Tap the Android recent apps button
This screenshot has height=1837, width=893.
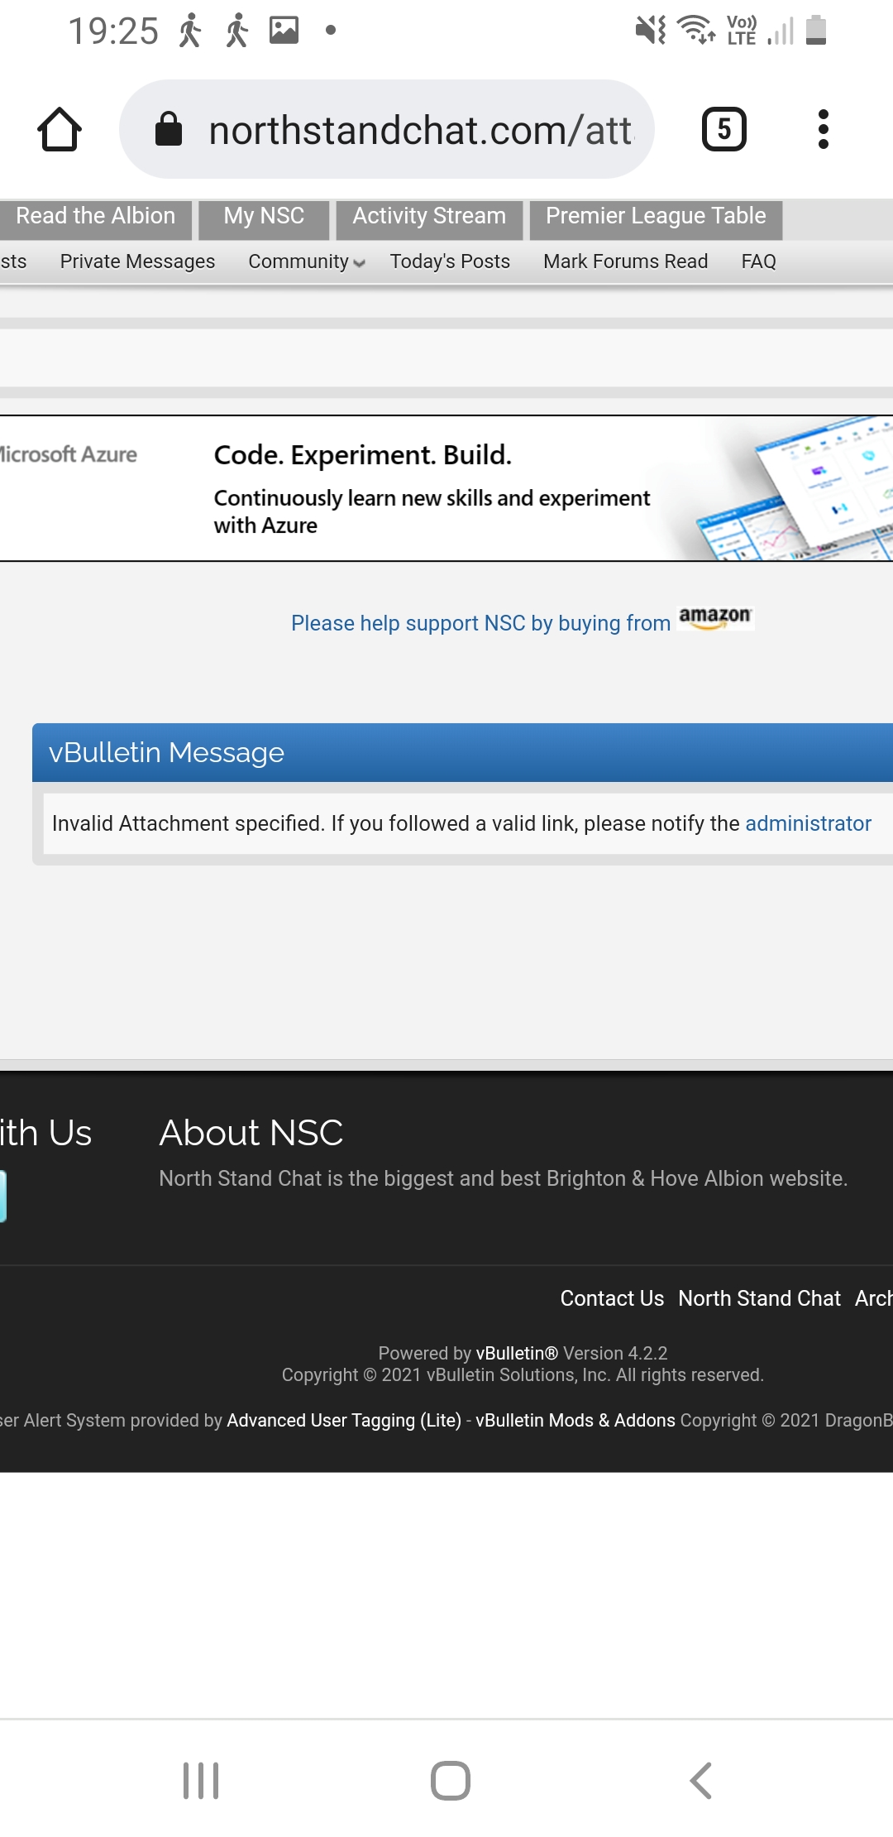point(201,1780)
